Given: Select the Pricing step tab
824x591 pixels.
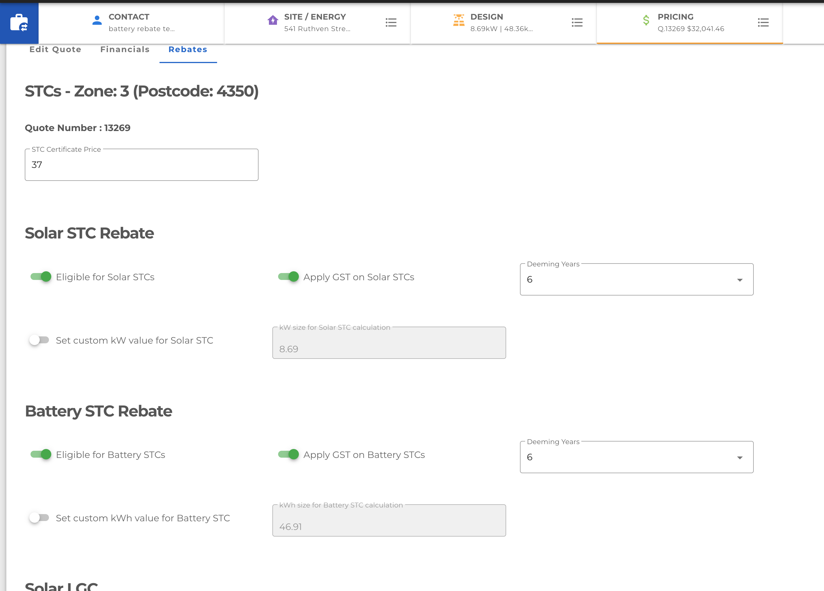Looking at the screenshot, I should coord(690,23).
